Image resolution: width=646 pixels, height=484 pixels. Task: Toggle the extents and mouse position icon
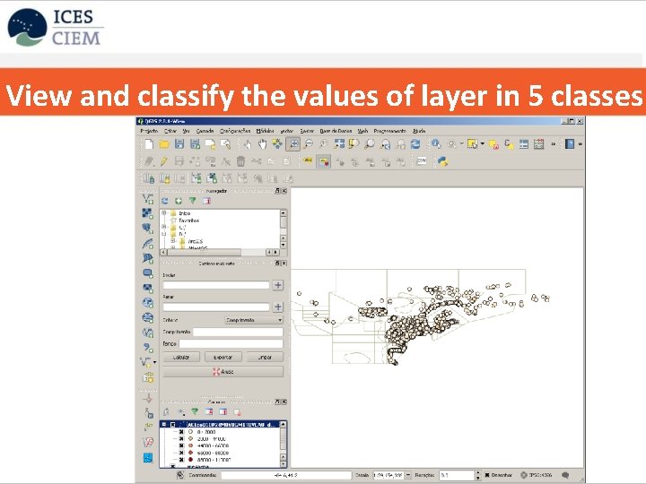(x=180, y=475)
